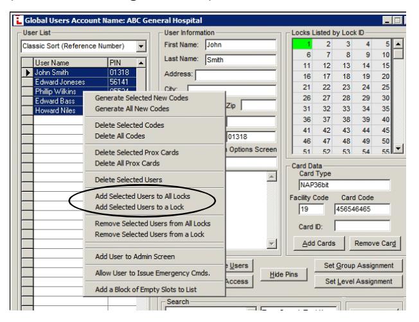Choose Add Selected Users to All Locks
This screenshot has height=322, width=419.
pos(143,196)
